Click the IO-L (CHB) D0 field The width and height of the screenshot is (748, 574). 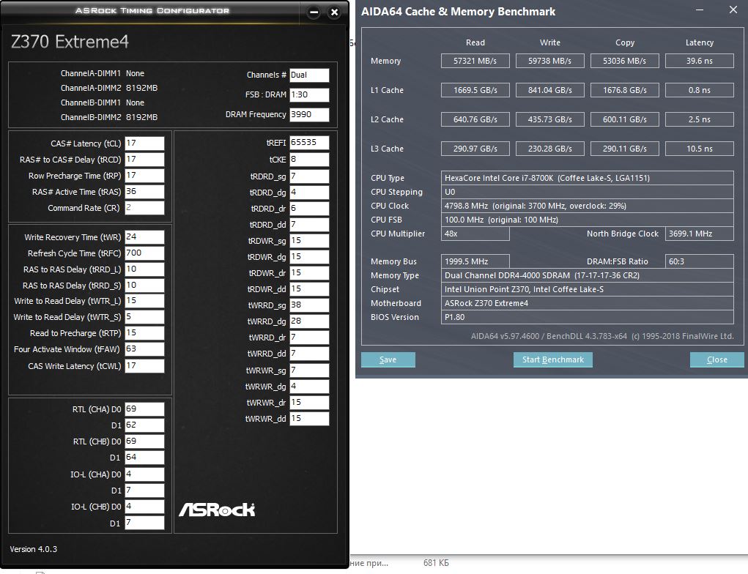[x=144, y=507]
